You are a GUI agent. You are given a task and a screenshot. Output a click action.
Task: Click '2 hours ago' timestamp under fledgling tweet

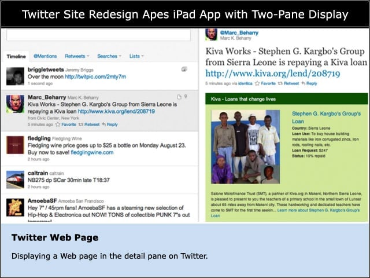(x=39, y=159)
